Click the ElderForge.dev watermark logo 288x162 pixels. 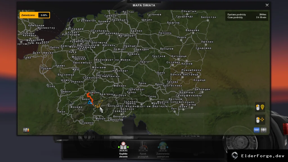click(x=258, y=156)
